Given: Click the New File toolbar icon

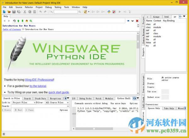Looking at the screenshot, I should [4, 12].
